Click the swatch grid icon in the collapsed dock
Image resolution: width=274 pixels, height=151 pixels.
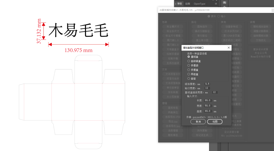coord(225,3)
